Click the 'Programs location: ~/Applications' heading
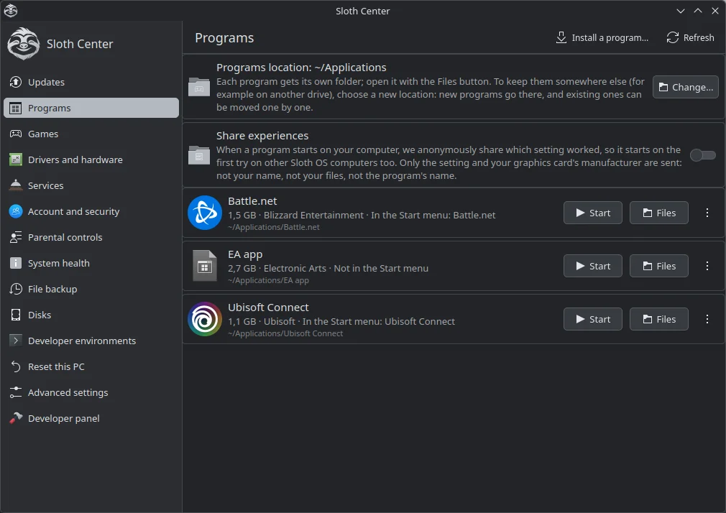 pos(301,68)
